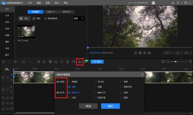Open the 文件 menu
This screenshot has width=193, height=115.
tap(30, 3)
